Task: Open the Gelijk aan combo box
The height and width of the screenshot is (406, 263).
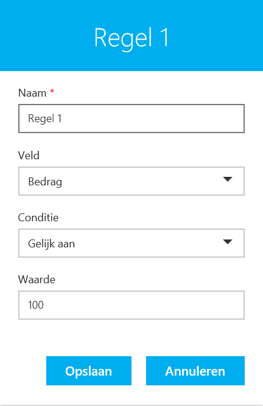Action: tap(131, 243)
